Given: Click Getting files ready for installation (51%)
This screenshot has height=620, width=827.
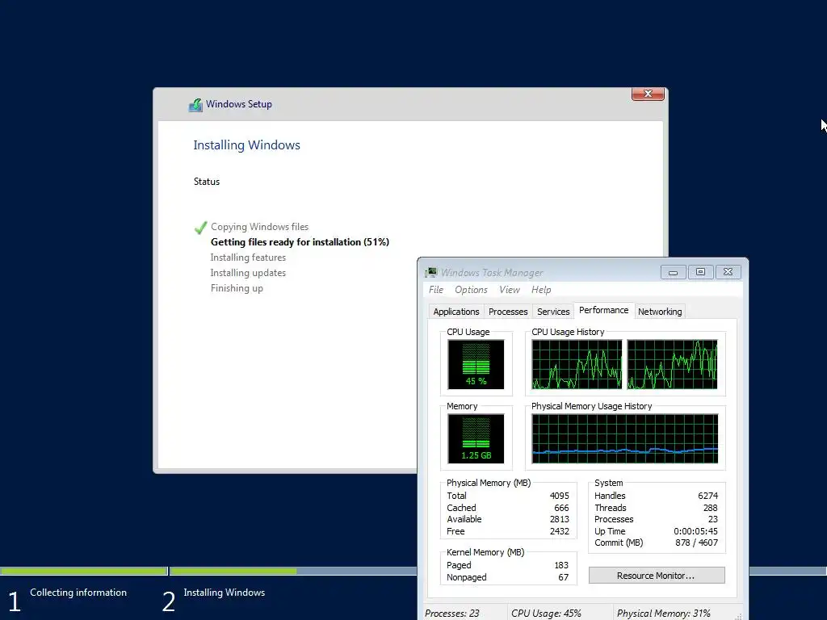Looking at the screenshot, I should coord(300,242).
